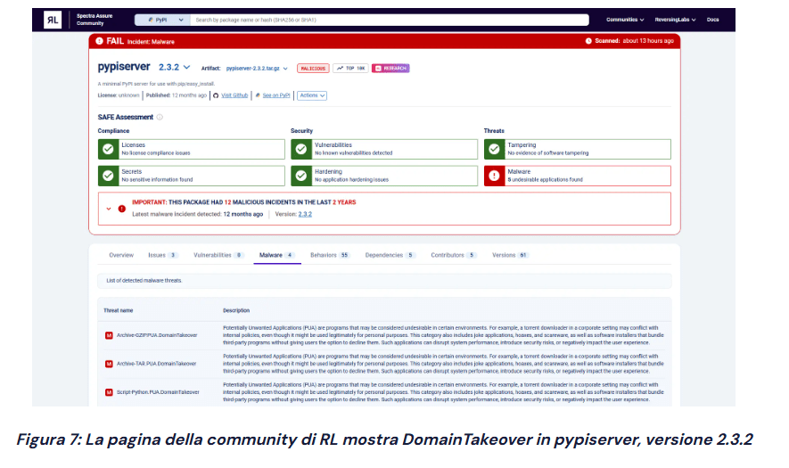
Task: Click the red warning icon in IMPORTANT banner
Action: pos(122,209)
